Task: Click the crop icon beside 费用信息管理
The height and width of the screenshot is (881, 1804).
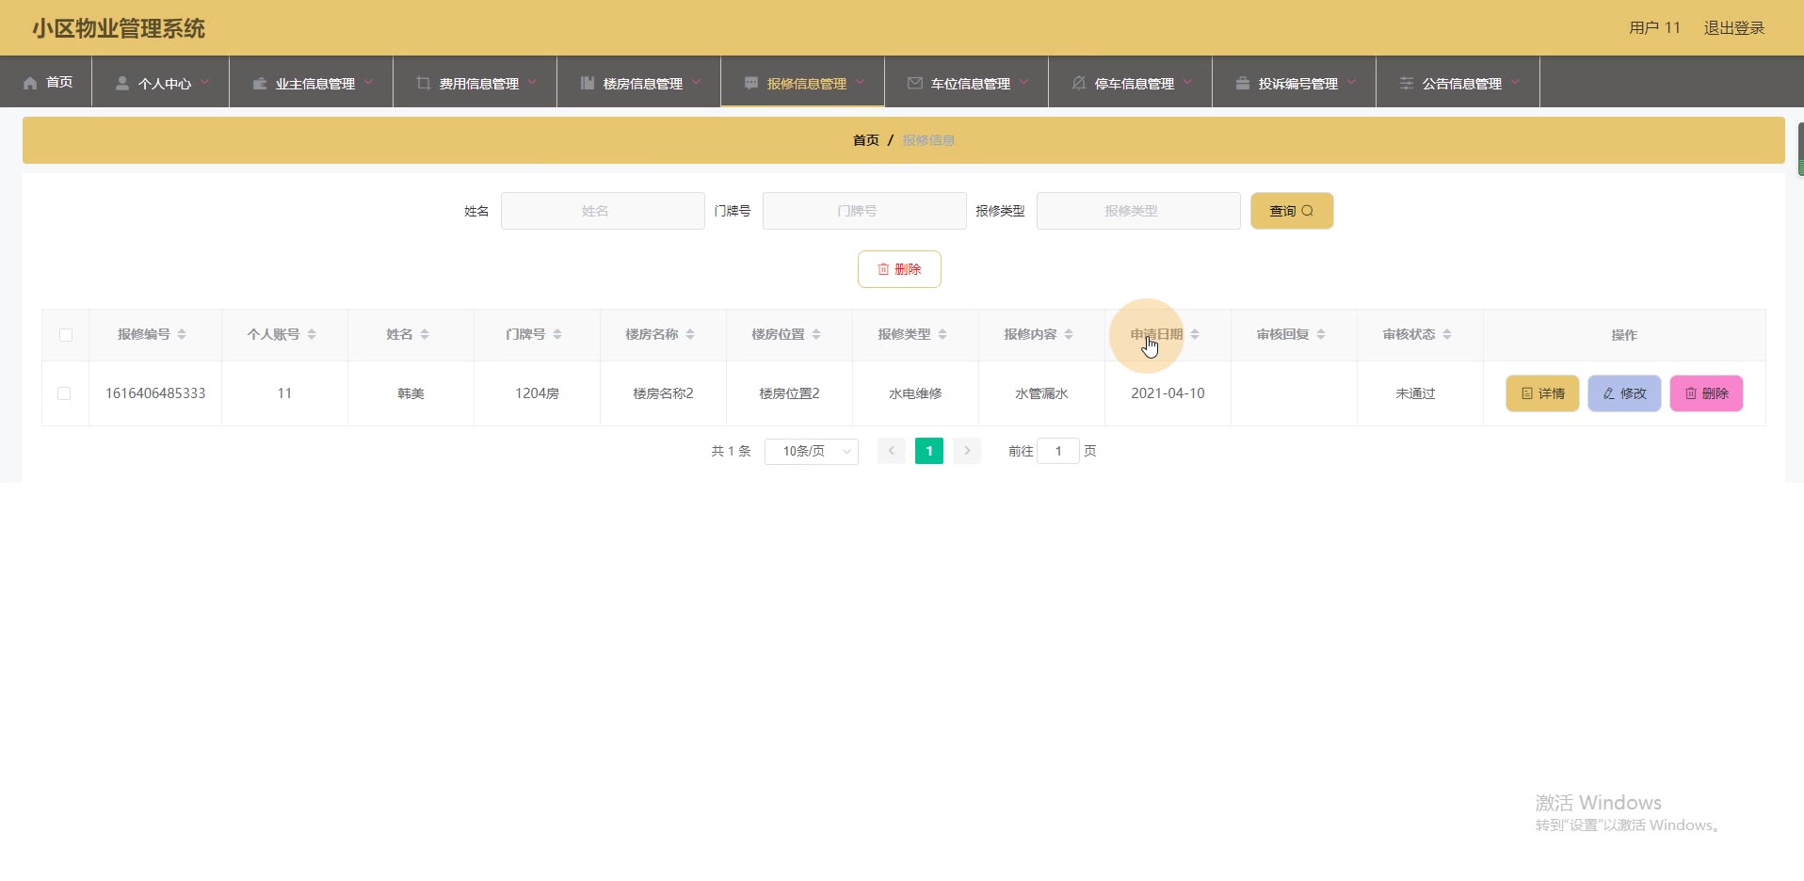Action: pos(424,83)
